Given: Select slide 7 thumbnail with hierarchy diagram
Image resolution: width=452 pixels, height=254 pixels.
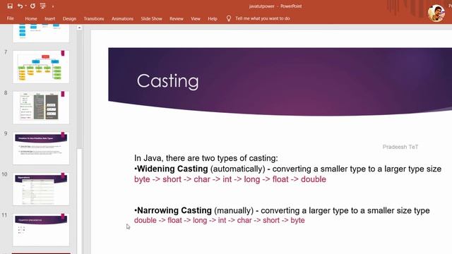Looking at the screenshot, I should pyautogui.click(x=41, y=67).
